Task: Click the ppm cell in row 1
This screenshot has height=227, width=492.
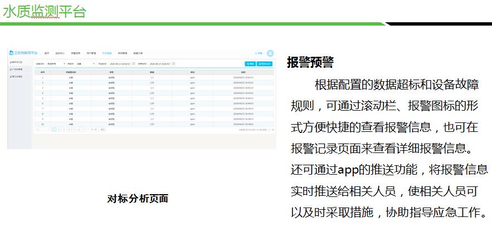Action: coord(192,78)
